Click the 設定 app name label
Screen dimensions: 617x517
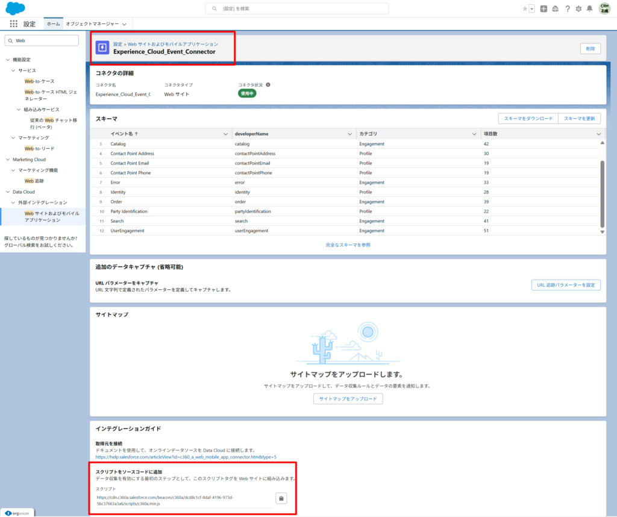[30, 24]
